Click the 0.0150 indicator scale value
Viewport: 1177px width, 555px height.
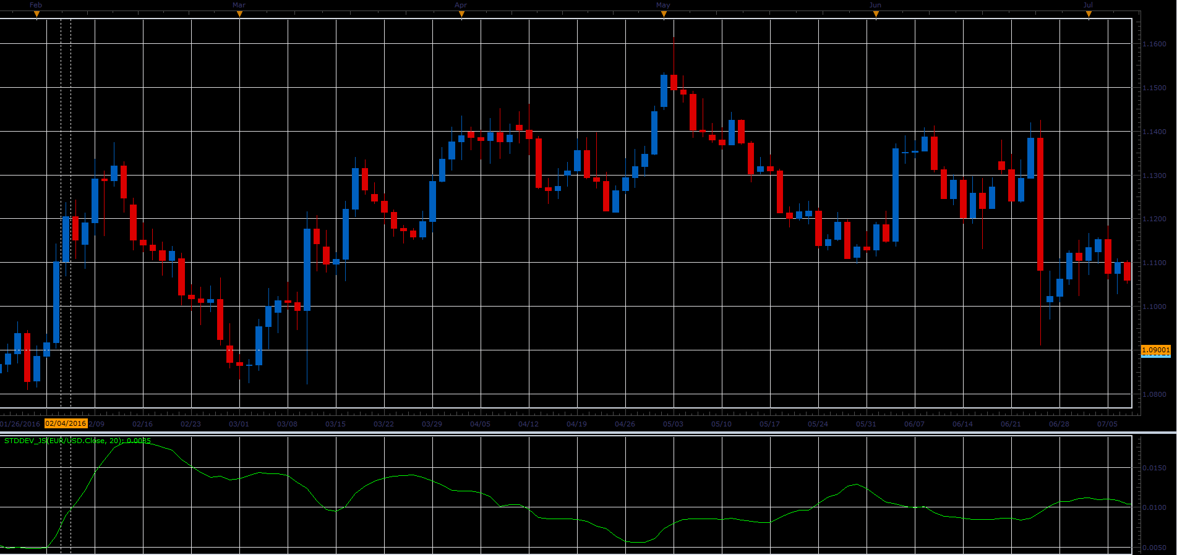pos(1154,468)
